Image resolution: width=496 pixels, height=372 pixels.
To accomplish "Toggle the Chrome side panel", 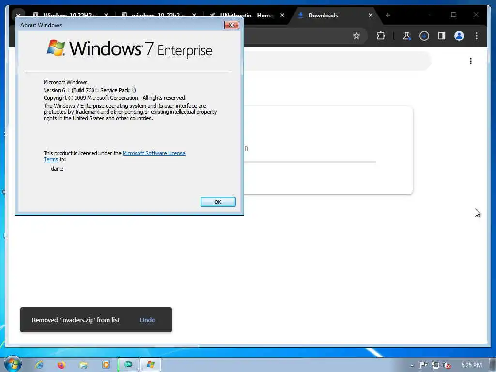I will pyautogui.click(x=442, y=36).
